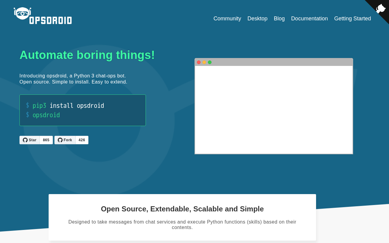This screenshot has width=389, height=243.
Task: Click the second '$ opsdroid' command line
Action: pos(43,115)
